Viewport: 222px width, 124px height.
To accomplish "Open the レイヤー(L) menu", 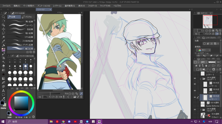I will tap(57, 6).
